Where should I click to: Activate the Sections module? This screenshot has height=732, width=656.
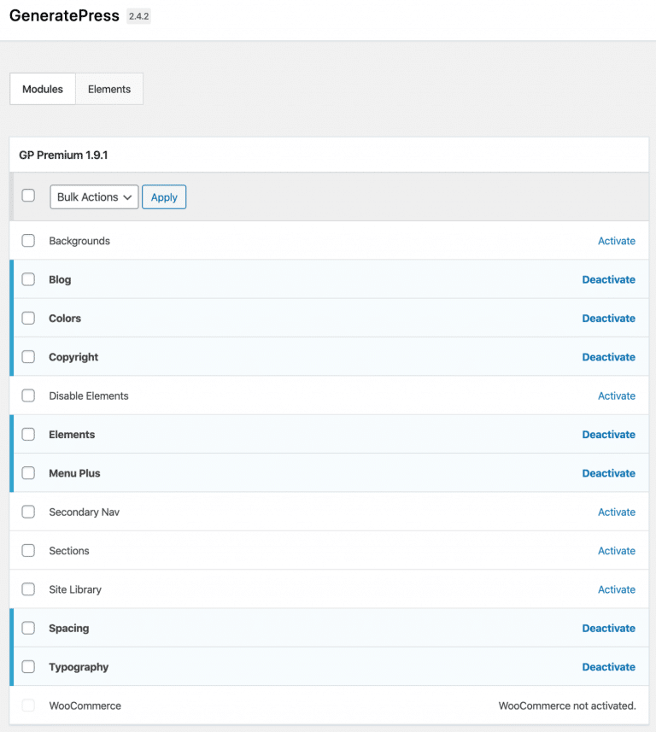(x=616, y=550)
